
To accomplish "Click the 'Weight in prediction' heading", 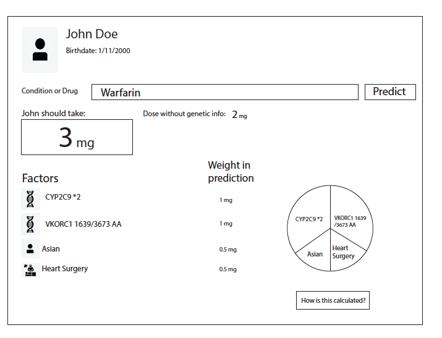I will pyautogui.click(x=231, y=172).
